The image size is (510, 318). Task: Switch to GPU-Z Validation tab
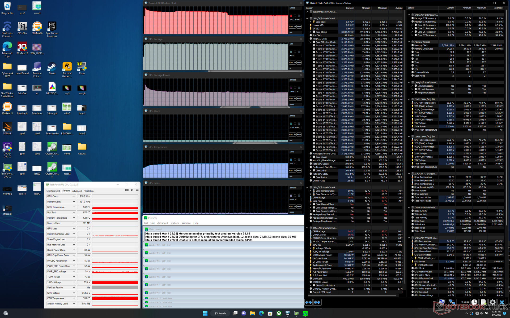click(x=89, y=191)
